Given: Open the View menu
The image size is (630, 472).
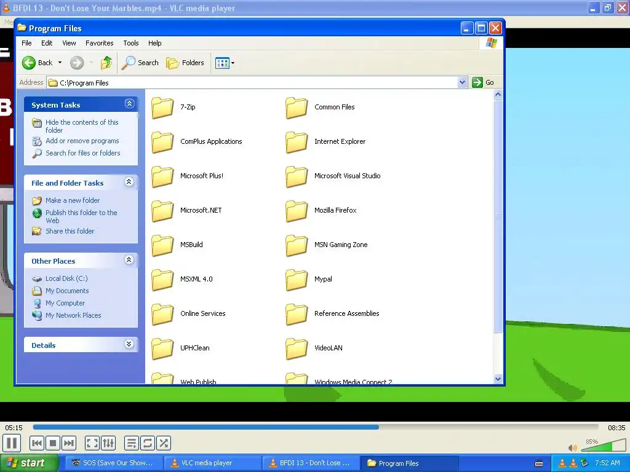Looking at the screenshot, I should [69, 43].
